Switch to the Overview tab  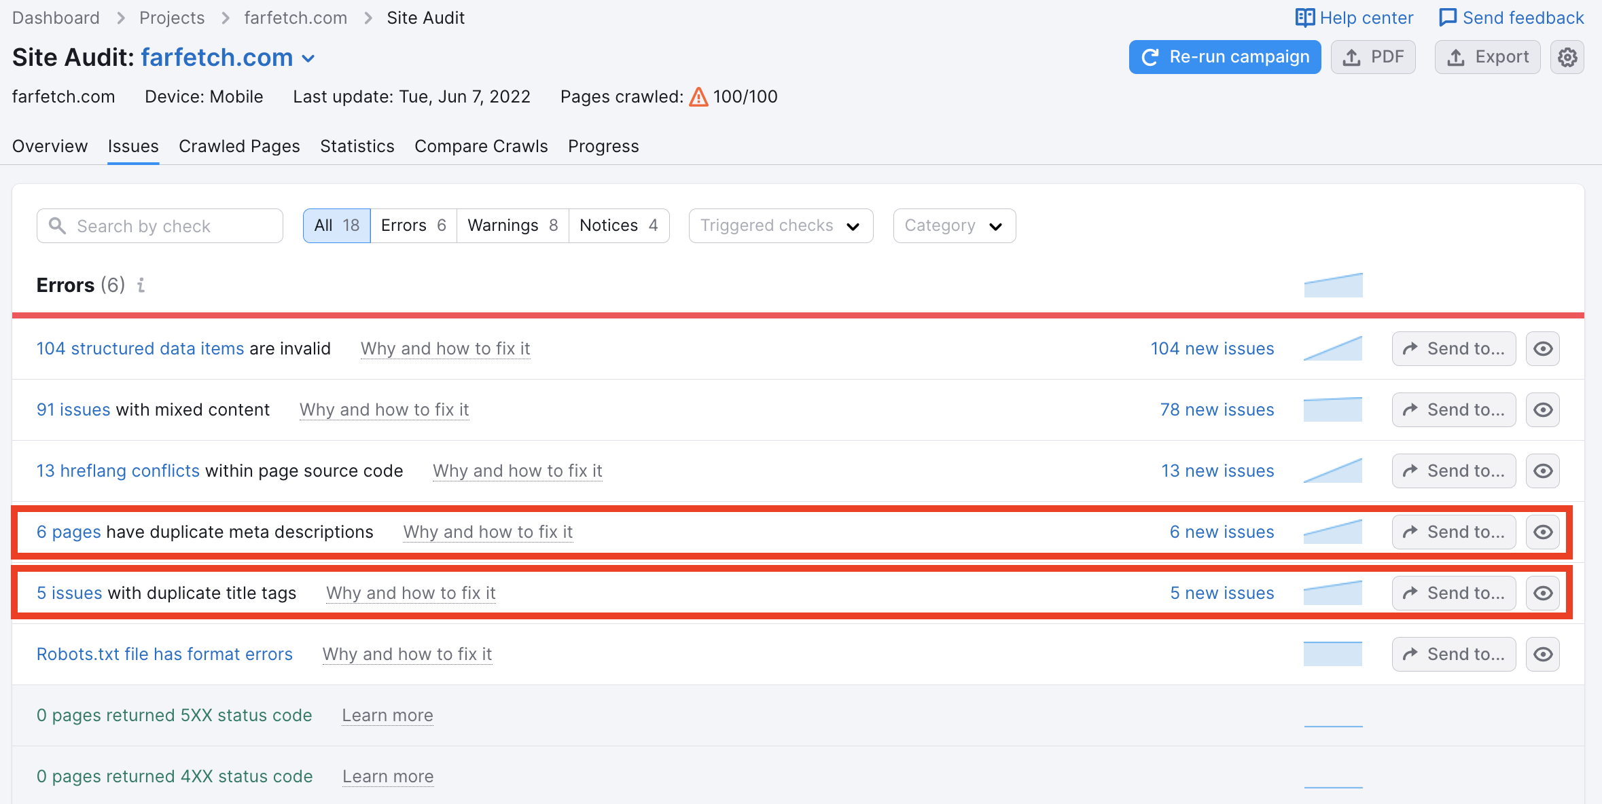tap(48, 145)
